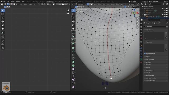This screenshot has width=169, height=95.
Task: Select the Inset Faces tool
Action: (73, 48)
